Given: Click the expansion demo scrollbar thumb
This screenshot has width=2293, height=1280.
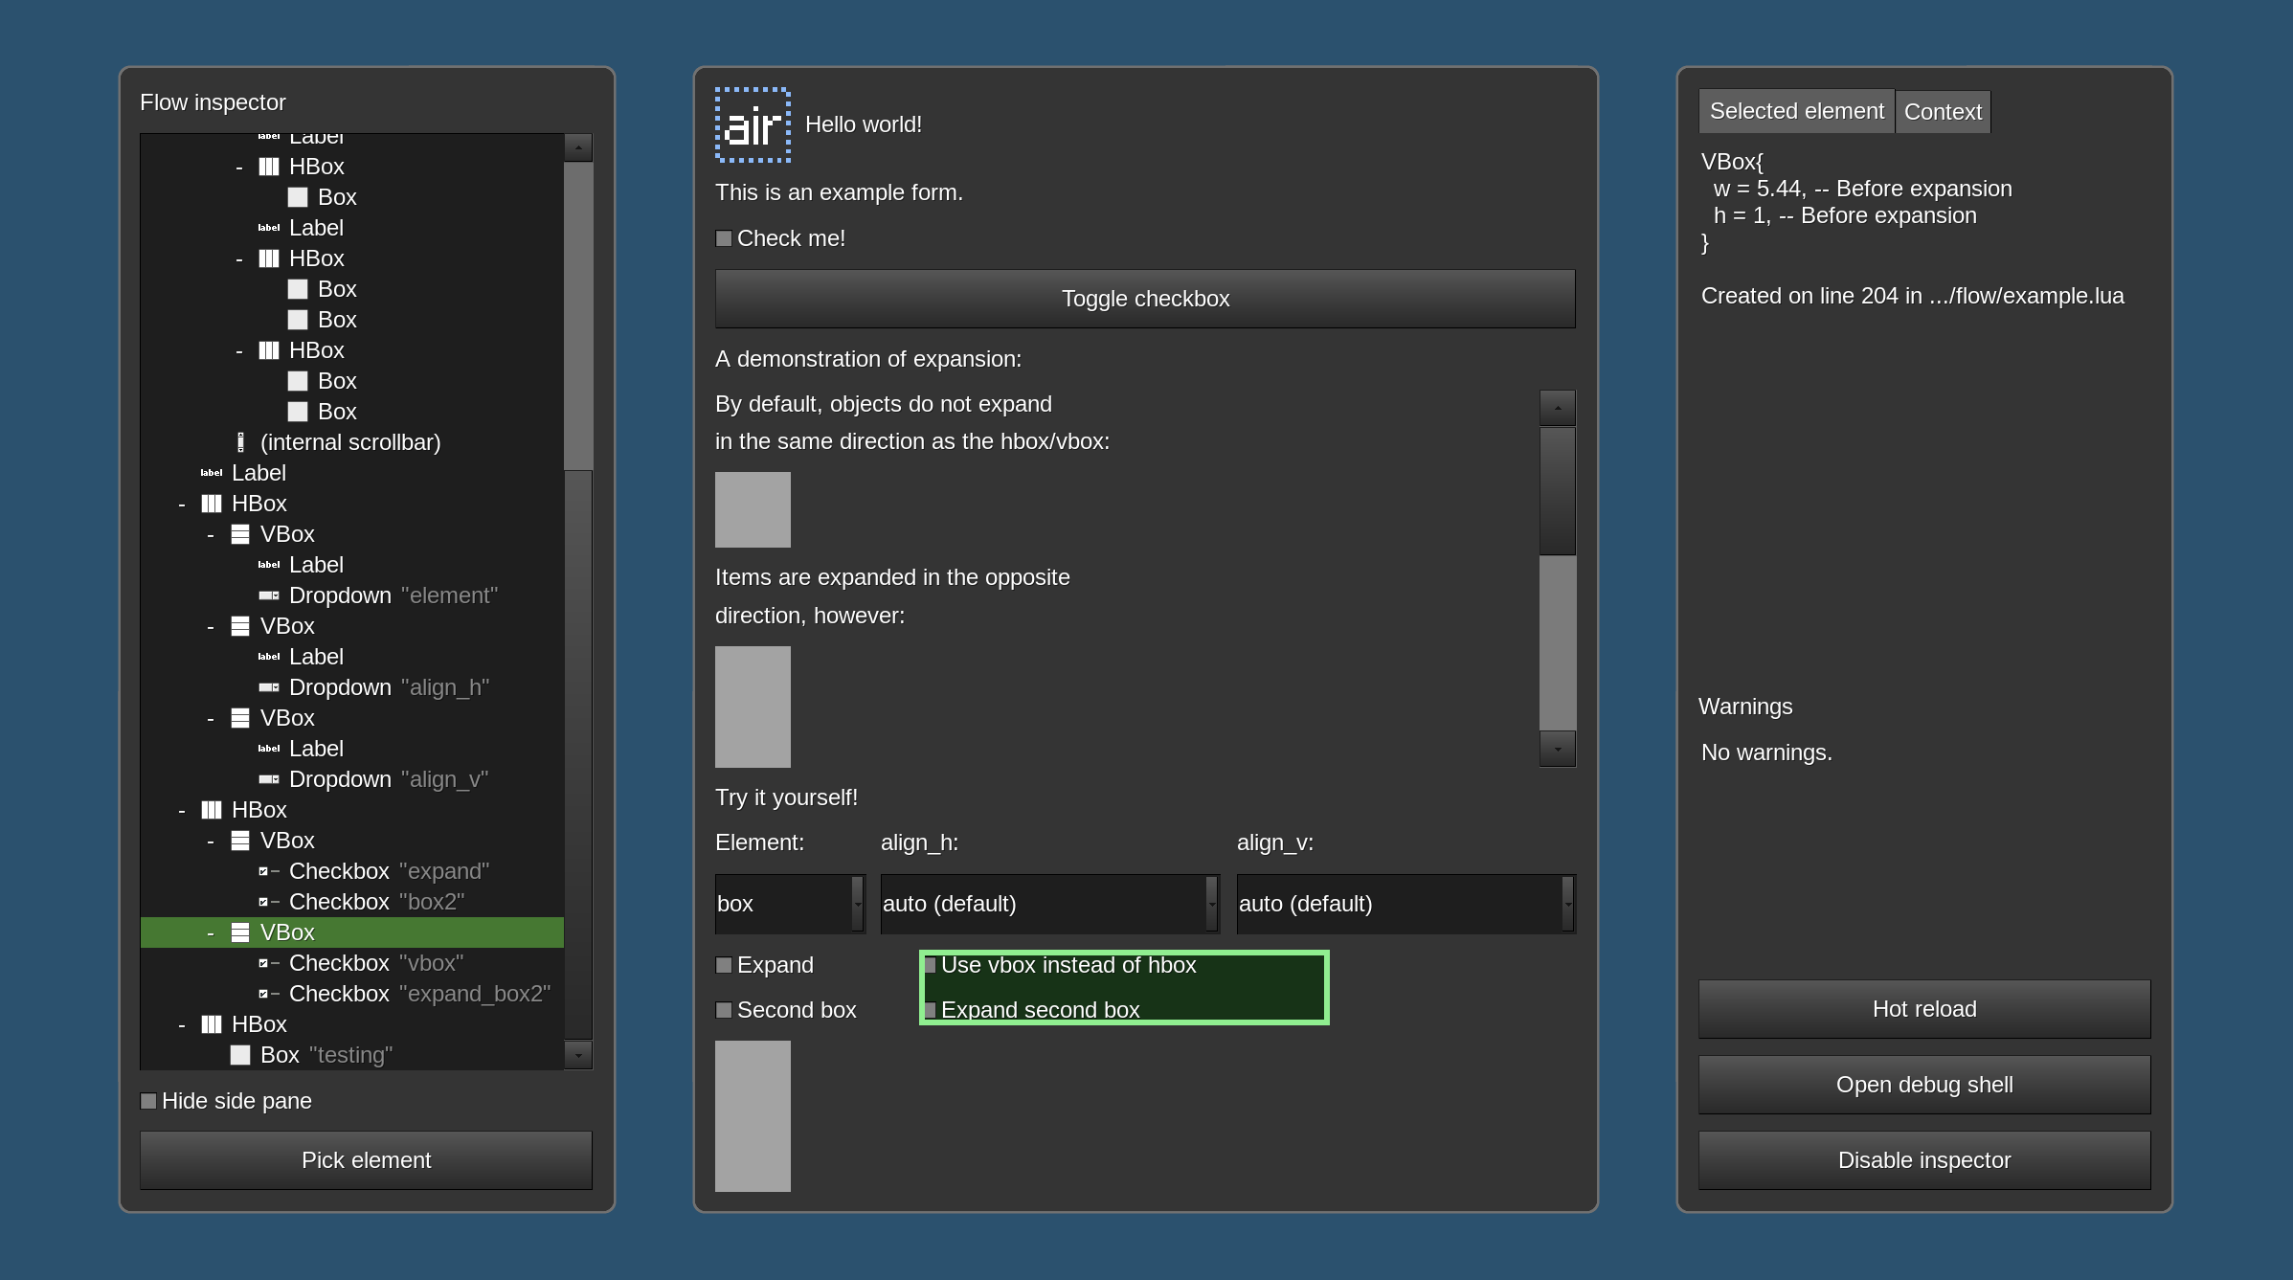Looking at the screenshot, I should (x=1557, y=490).
